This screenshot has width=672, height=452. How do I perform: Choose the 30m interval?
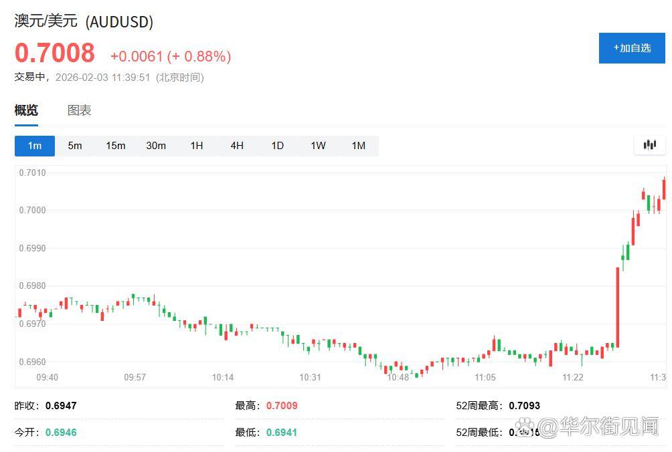[x=156, y=146]
